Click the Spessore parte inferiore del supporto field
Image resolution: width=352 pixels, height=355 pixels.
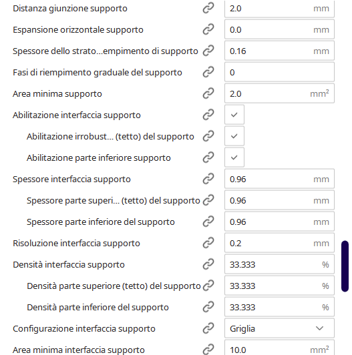tap(279, 222)
